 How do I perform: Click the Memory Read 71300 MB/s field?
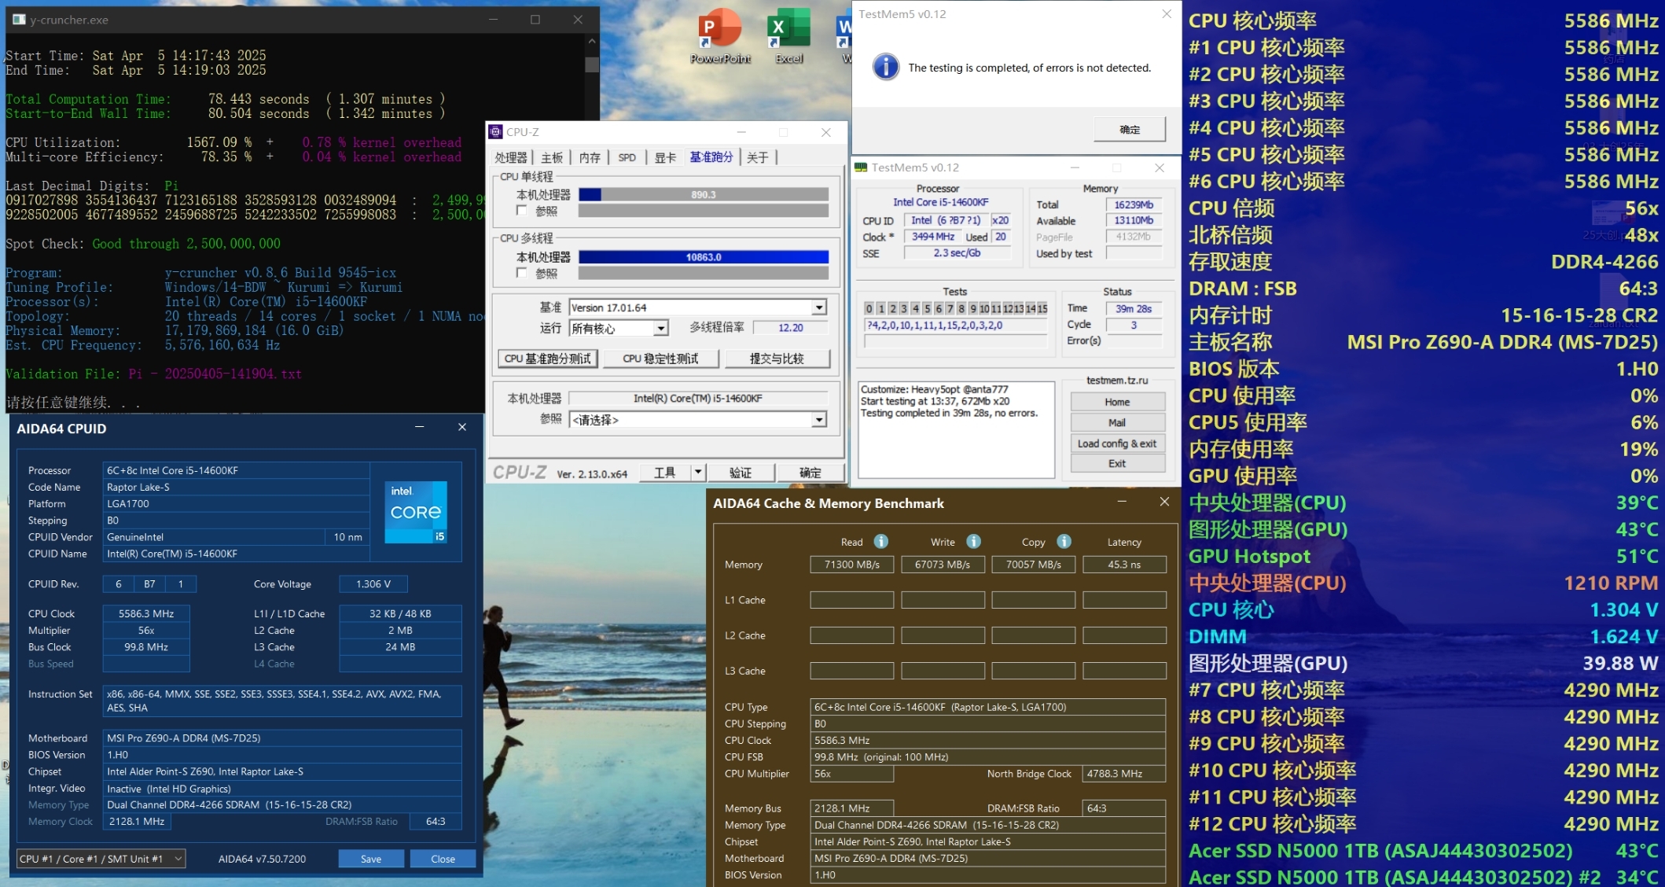coord(851,565)
